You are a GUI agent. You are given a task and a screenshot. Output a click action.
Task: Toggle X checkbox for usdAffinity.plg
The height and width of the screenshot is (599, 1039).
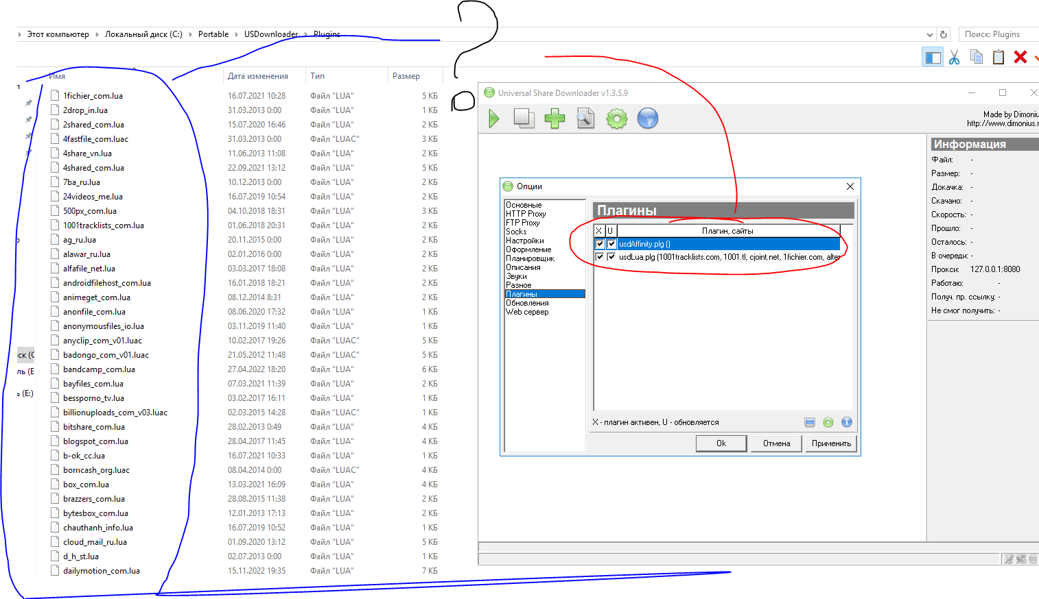pos(600,244)
